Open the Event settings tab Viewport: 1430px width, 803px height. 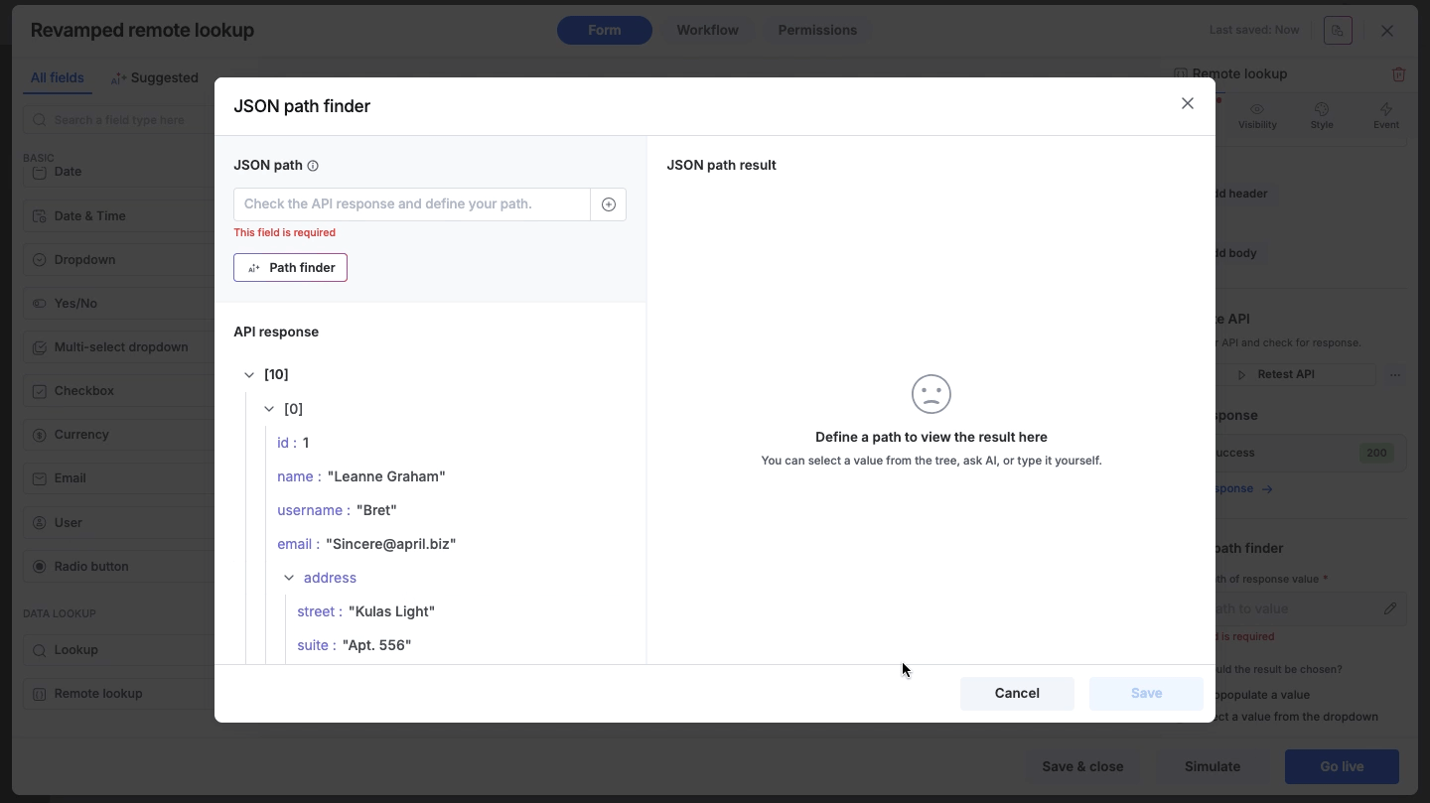[1386, 116]
